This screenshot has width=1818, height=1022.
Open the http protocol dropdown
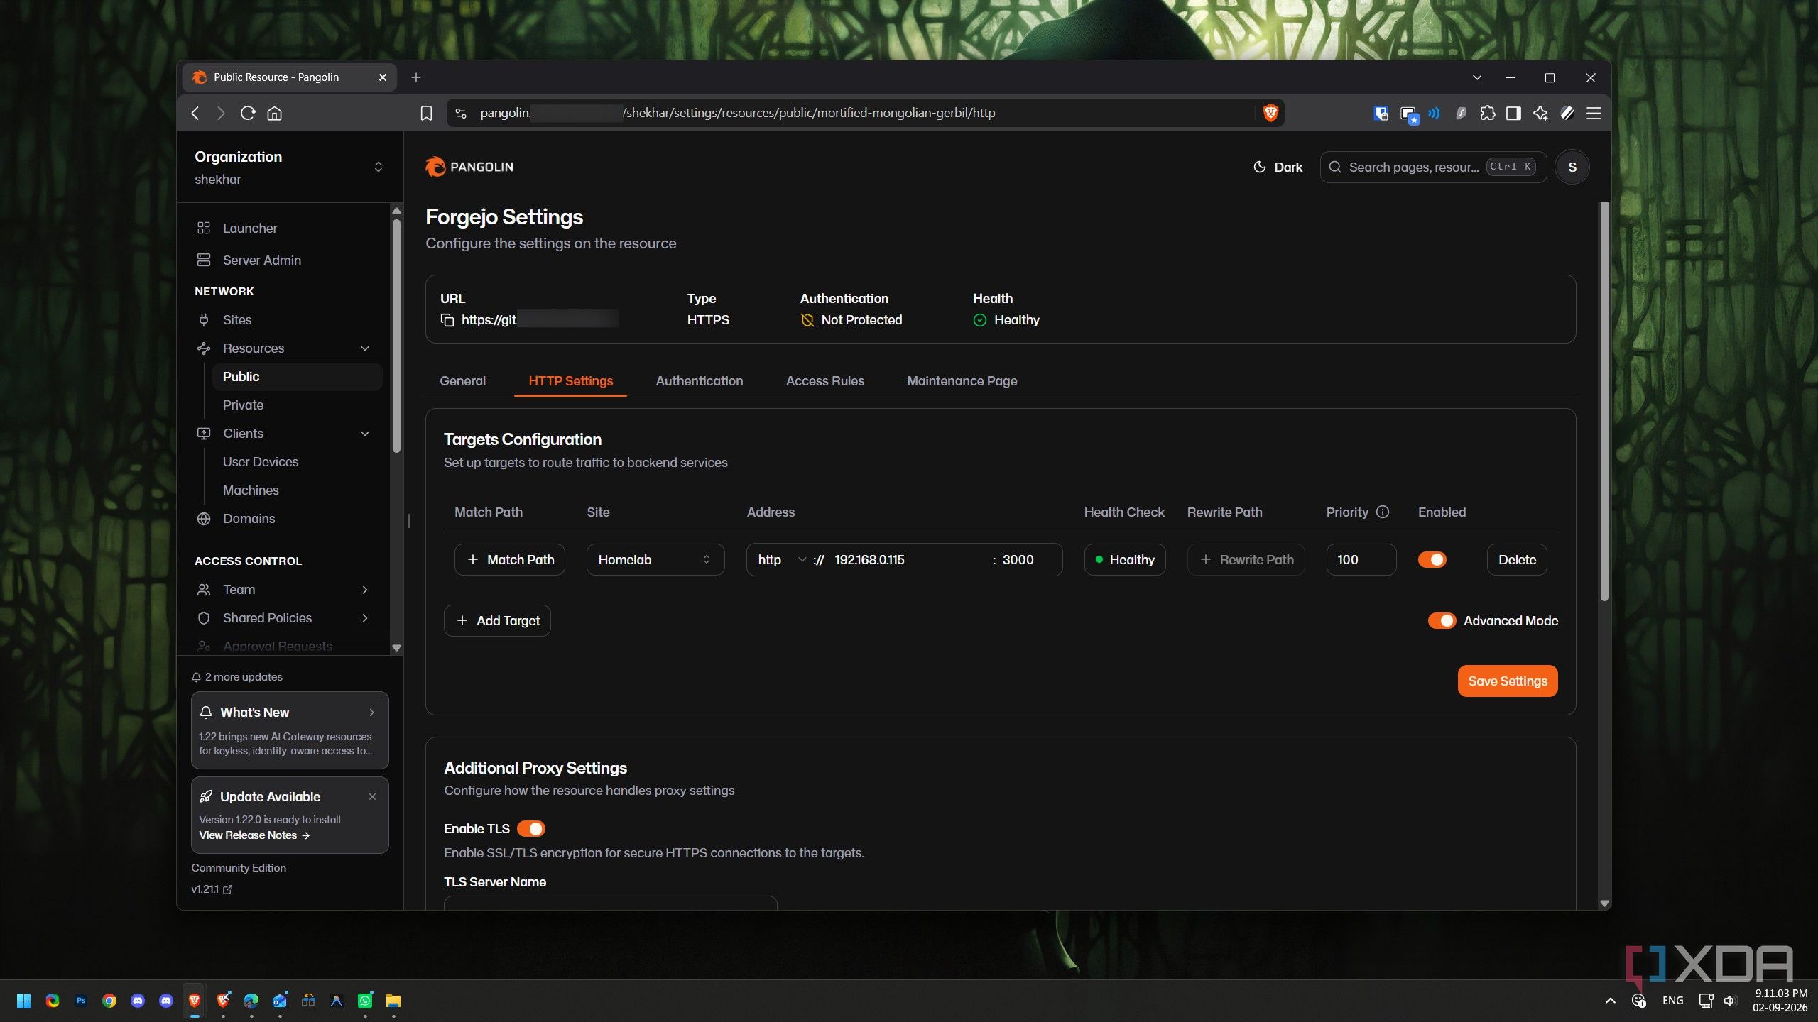781,559
